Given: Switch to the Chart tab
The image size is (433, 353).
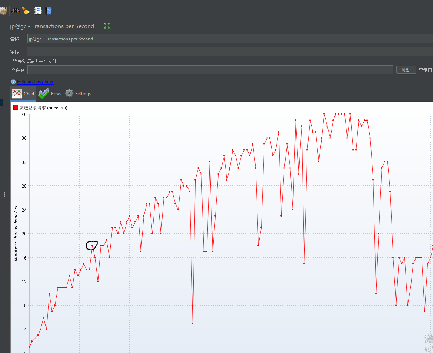Looking at the screenshot, I should coord(23,94).
